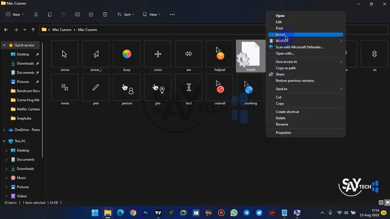Click Mac Cursors breadcrumb parent folder
Screen dimensions: 390x219
coord(62,30)
